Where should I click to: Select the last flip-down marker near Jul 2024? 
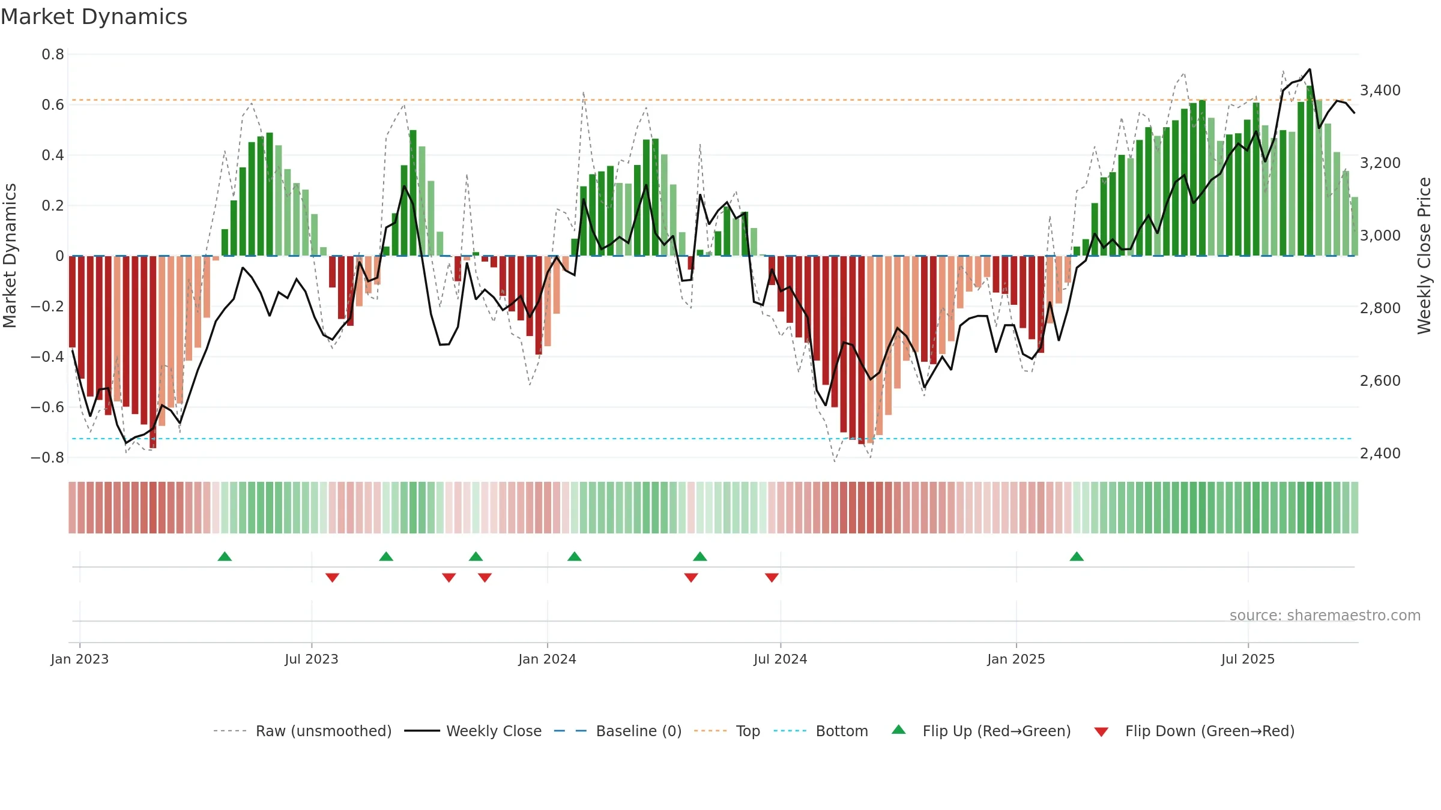[x=772, y=577]
